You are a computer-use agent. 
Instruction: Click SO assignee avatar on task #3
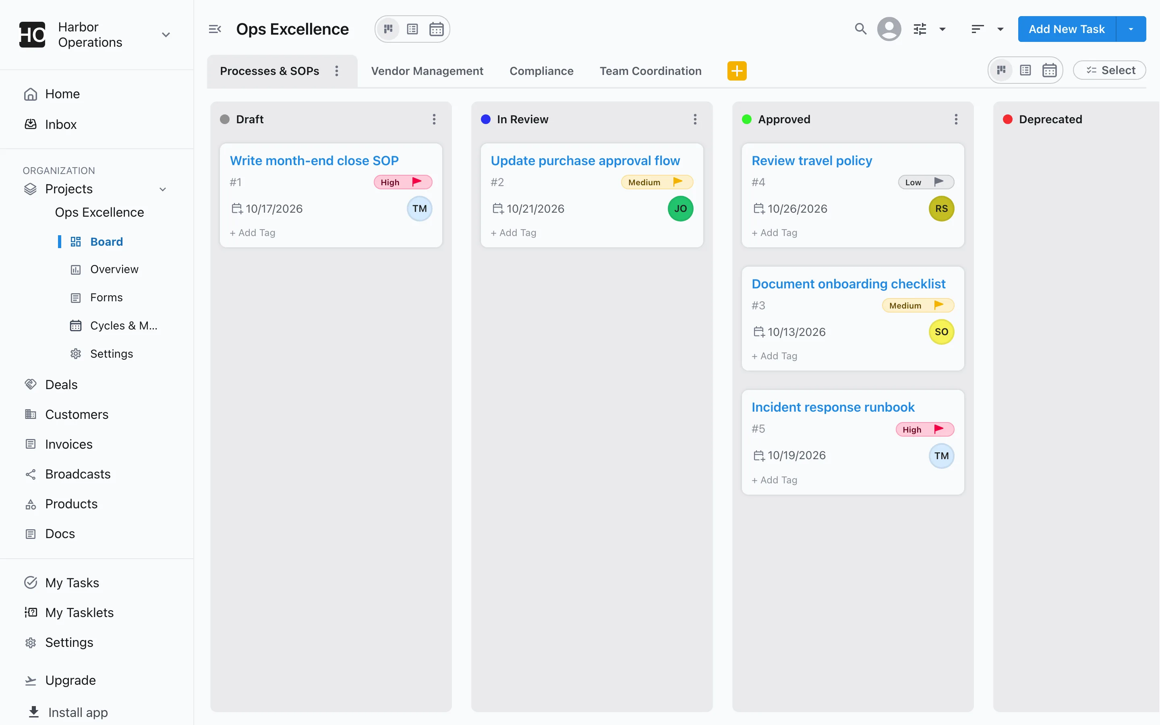click(941, 332)
